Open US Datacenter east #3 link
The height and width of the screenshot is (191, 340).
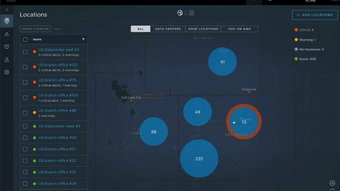coord(59,50)
